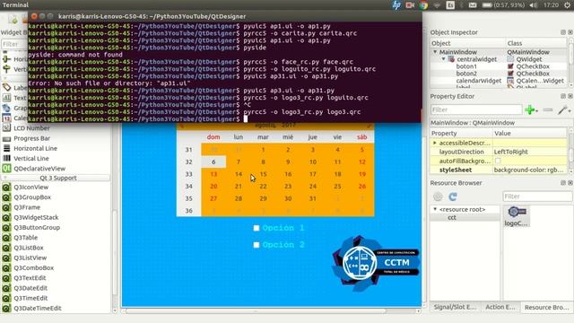
Task: Collapse the MainWindow node in Object Inspector
Action: (x=435, y=52)
